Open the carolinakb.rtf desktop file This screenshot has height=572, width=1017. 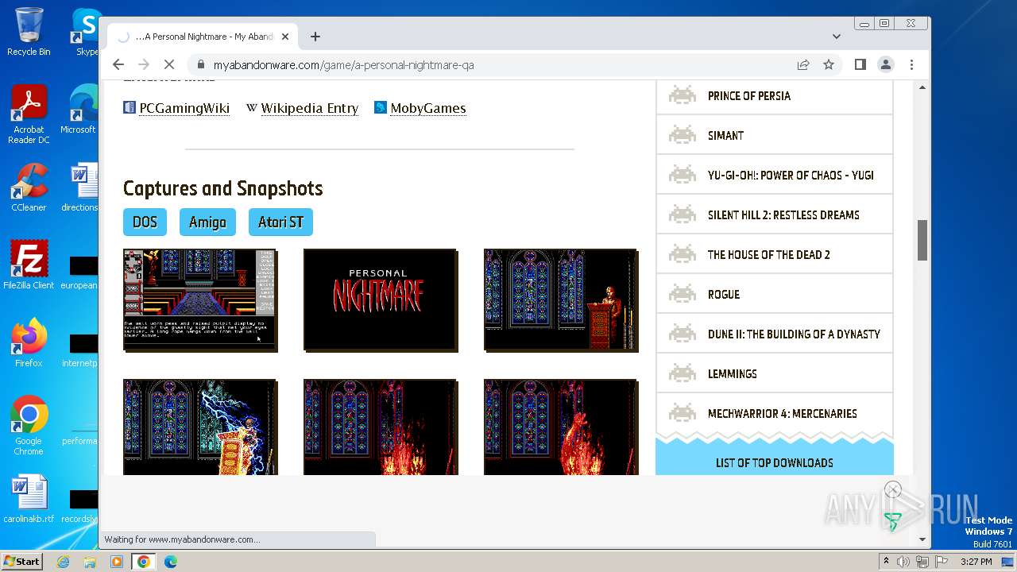pos(29,499)
